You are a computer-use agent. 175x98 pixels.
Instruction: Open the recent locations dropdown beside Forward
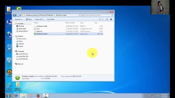point(20,15)
